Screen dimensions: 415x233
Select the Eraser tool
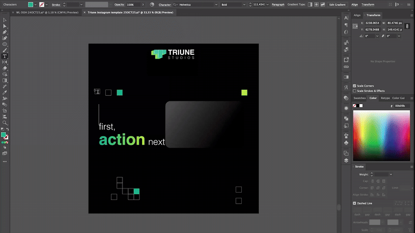5,68
